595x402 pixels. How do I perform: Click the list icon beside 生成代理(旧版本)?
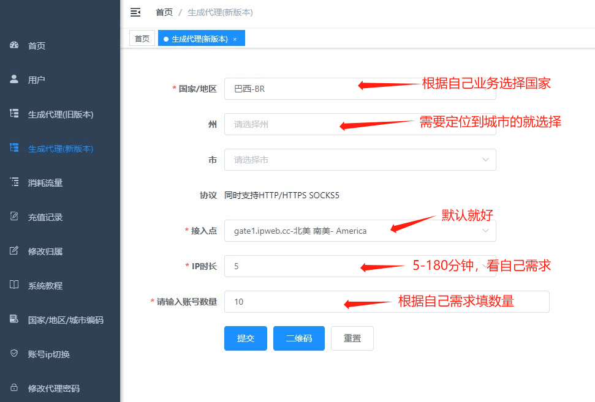(x=14, y=114)
